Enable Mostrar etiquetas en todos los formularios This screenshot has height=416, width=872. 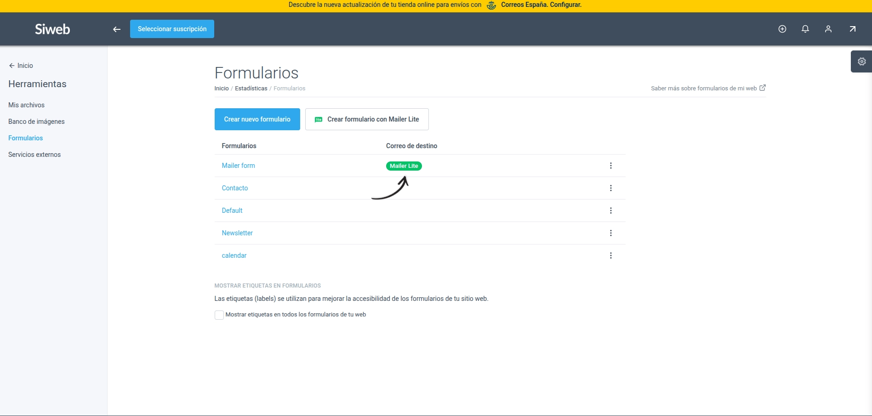tap(219, 315)
